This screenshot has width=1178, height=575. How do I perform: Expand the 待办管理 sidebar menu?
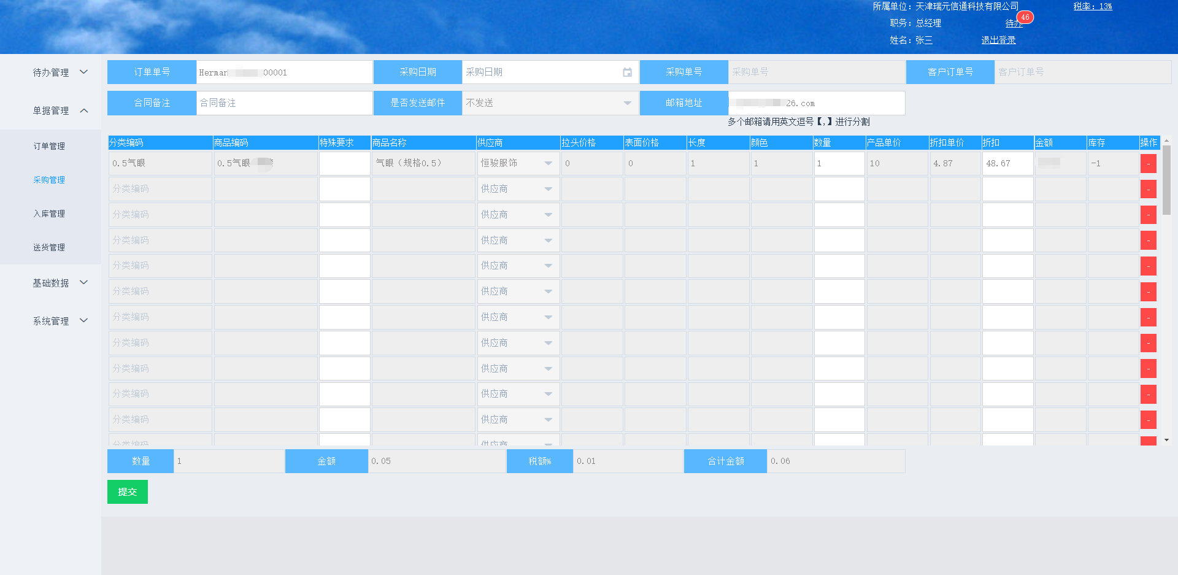[60, 72]
